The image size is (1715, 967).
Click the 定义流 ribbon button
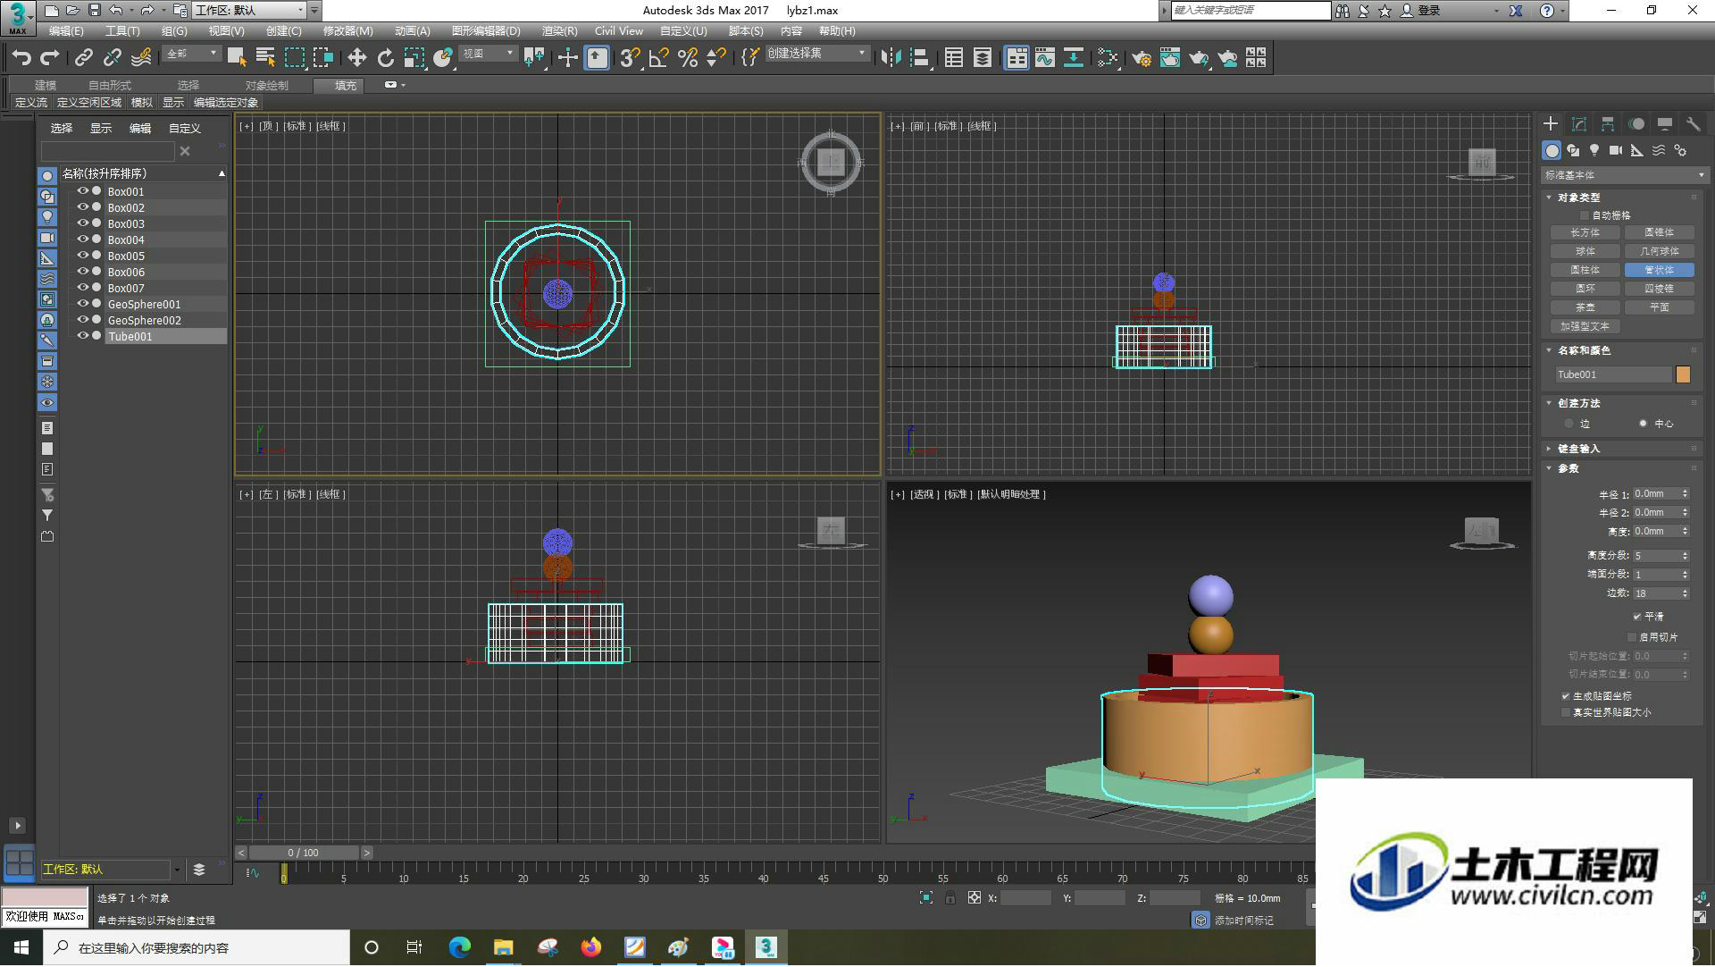pos(31,103)
